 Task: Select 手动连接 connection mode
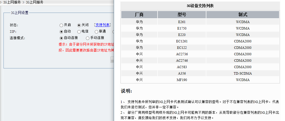88,38
